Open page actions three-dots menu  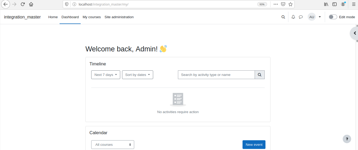(x=276, y=4)
